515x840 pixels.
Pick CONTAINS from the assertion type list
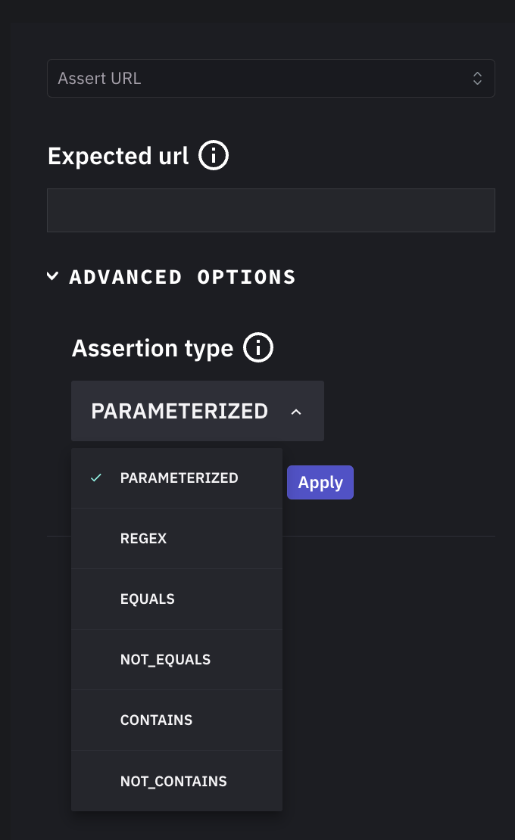(x=156, y=720)
